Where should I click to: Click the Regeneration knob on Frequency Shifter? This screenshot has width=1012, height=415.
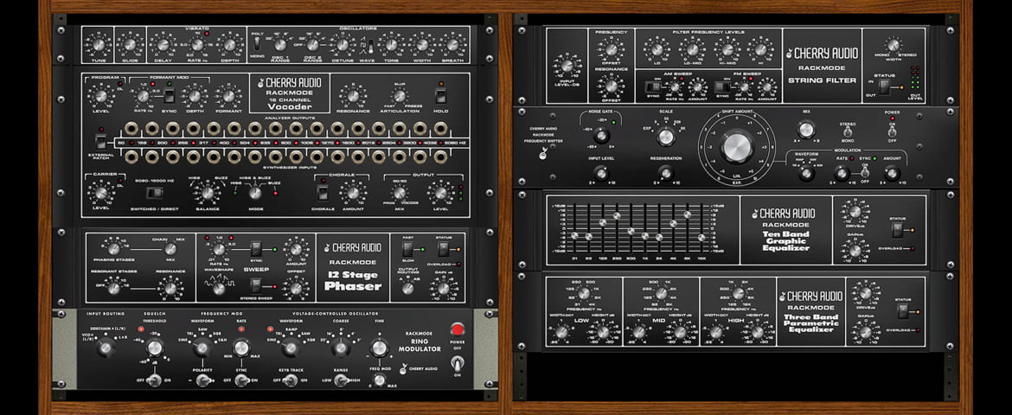pos(665,173)
